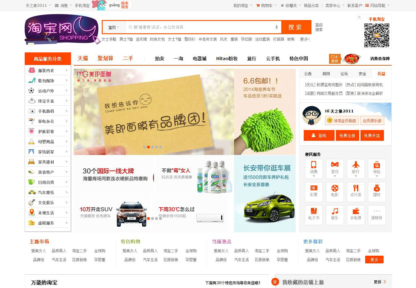Viewport: 416px width, 288px height.
Task: Open the 消费者保障 consumer protection link
Action: point(380,59)
